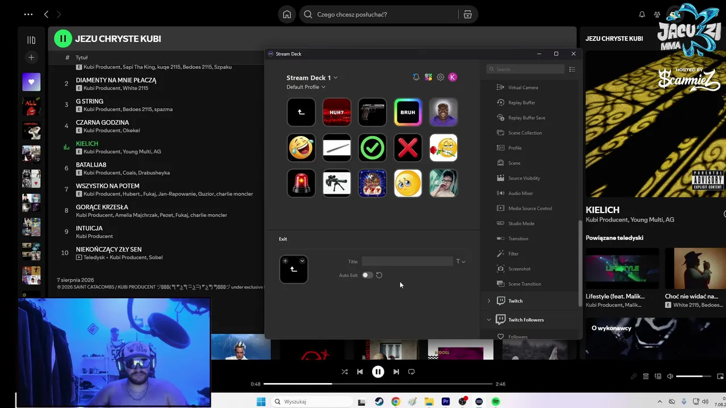This screenshot has height=408, width=726.
Task: Open Premiere Pro from the taskbar
Action: (x=446, y=402)
